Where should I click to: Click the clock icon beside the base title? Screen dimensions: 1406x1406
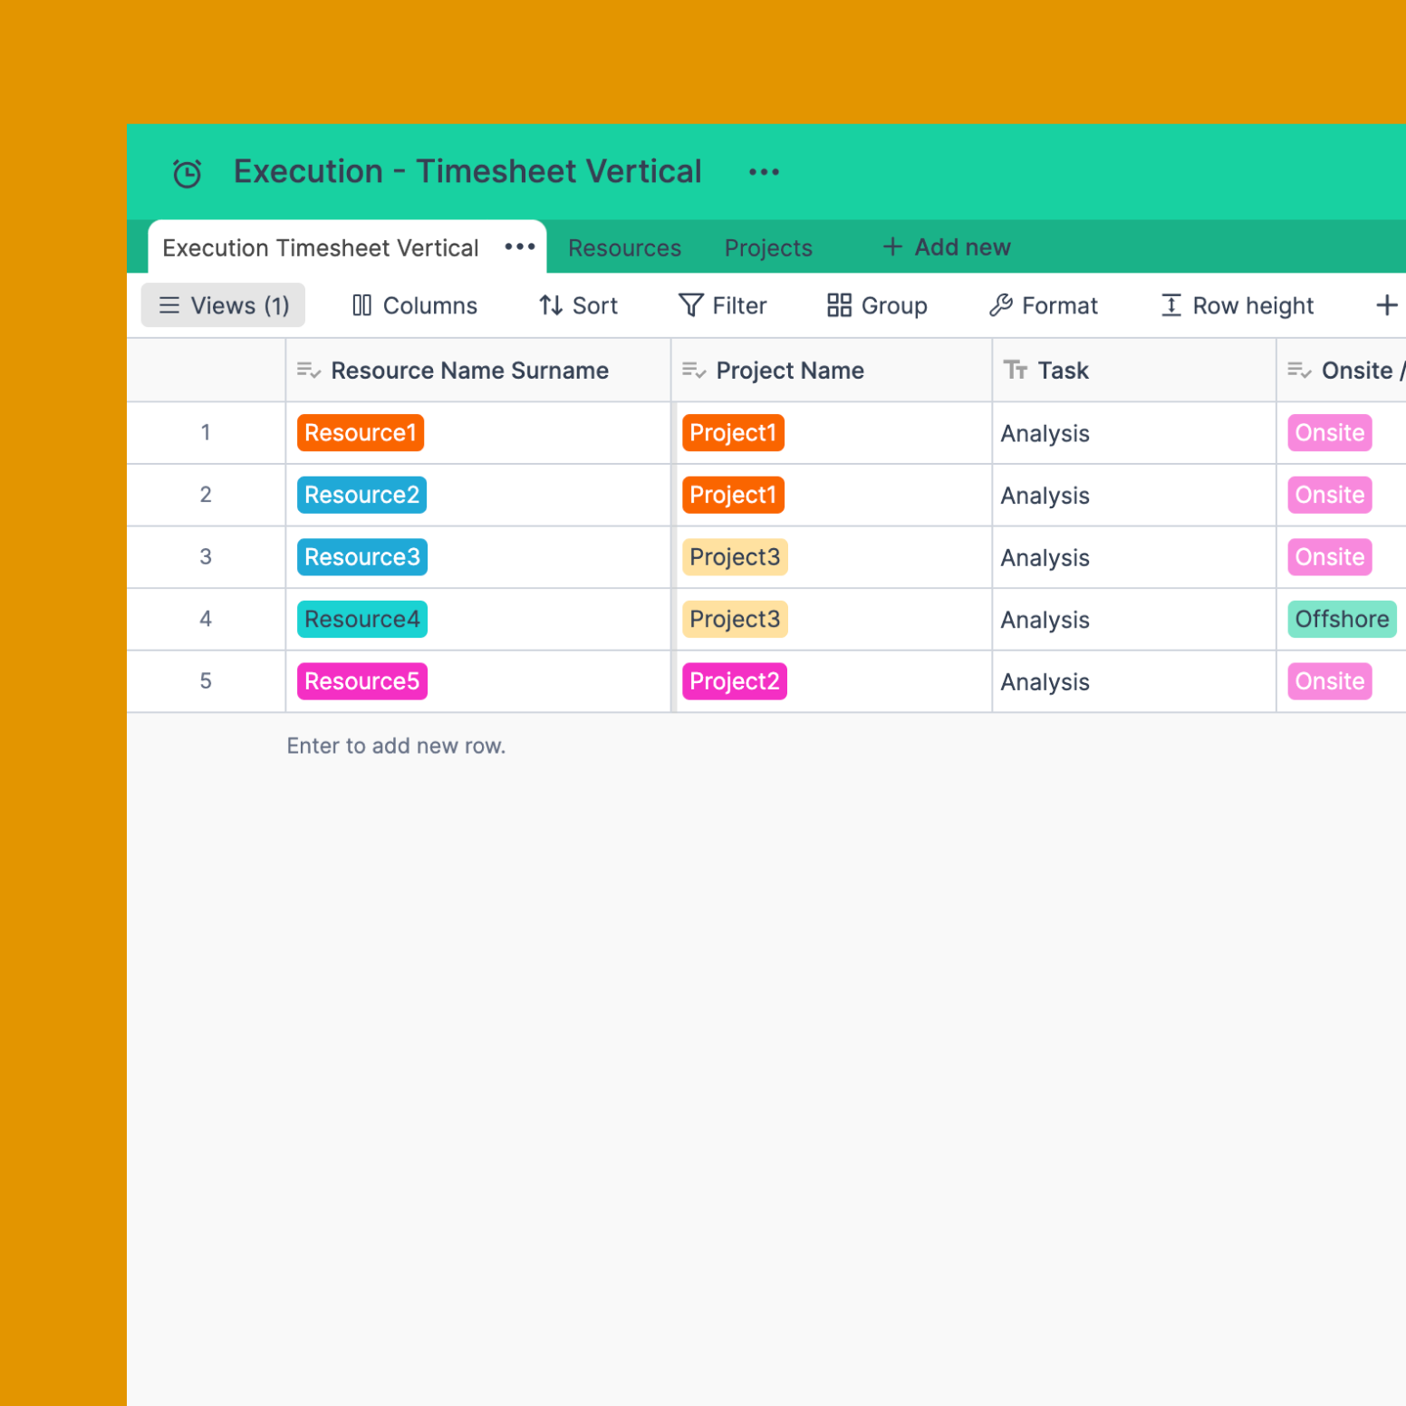pyautogui.click(x=187, y=171)
